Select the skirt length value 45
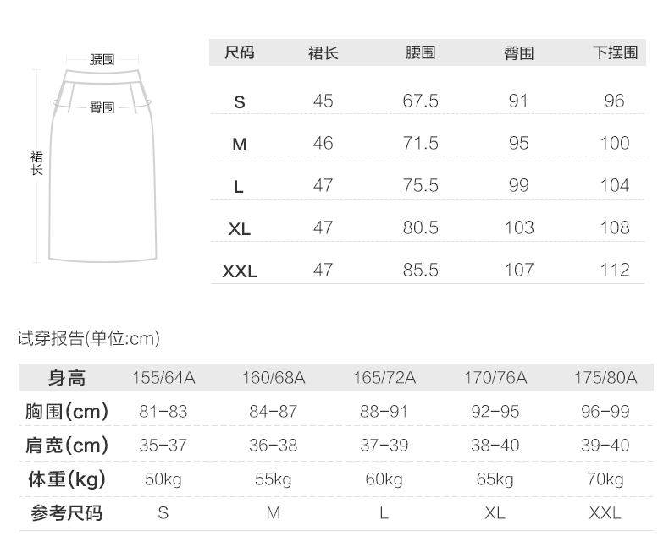669x558 pixels. (x=323, y=101)
